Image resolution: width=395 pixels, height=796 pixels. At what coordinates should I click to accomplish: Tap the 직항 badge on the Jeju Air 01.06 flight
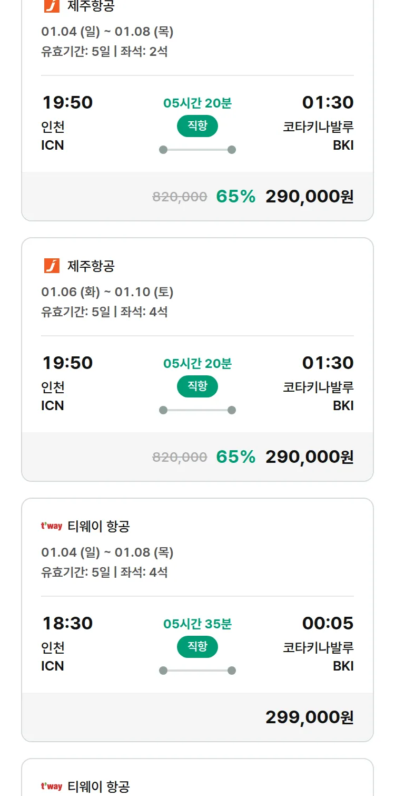click(x=197, y=386)
